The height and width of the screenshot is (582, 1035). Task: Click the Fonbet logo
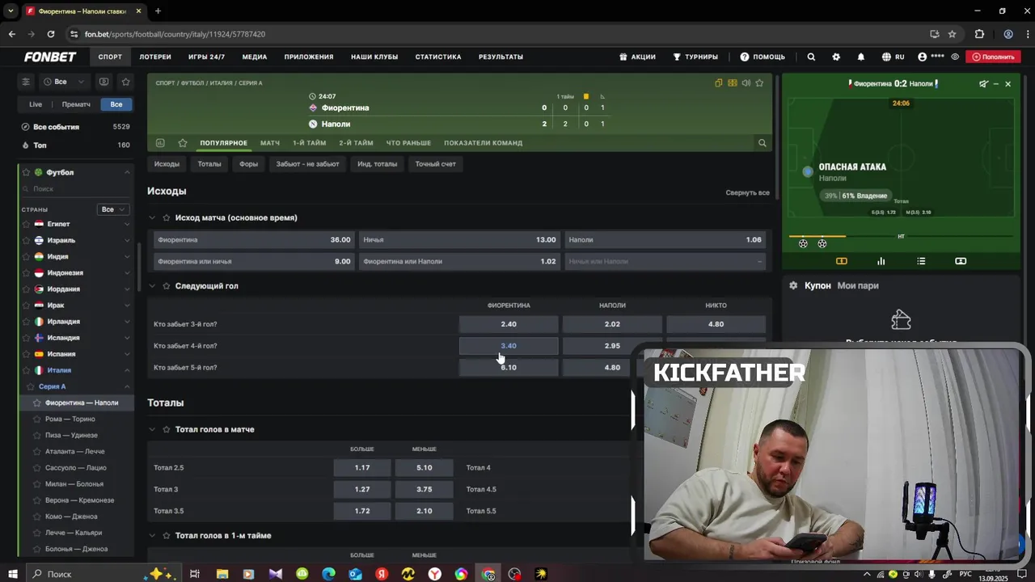tap(50, 57)
